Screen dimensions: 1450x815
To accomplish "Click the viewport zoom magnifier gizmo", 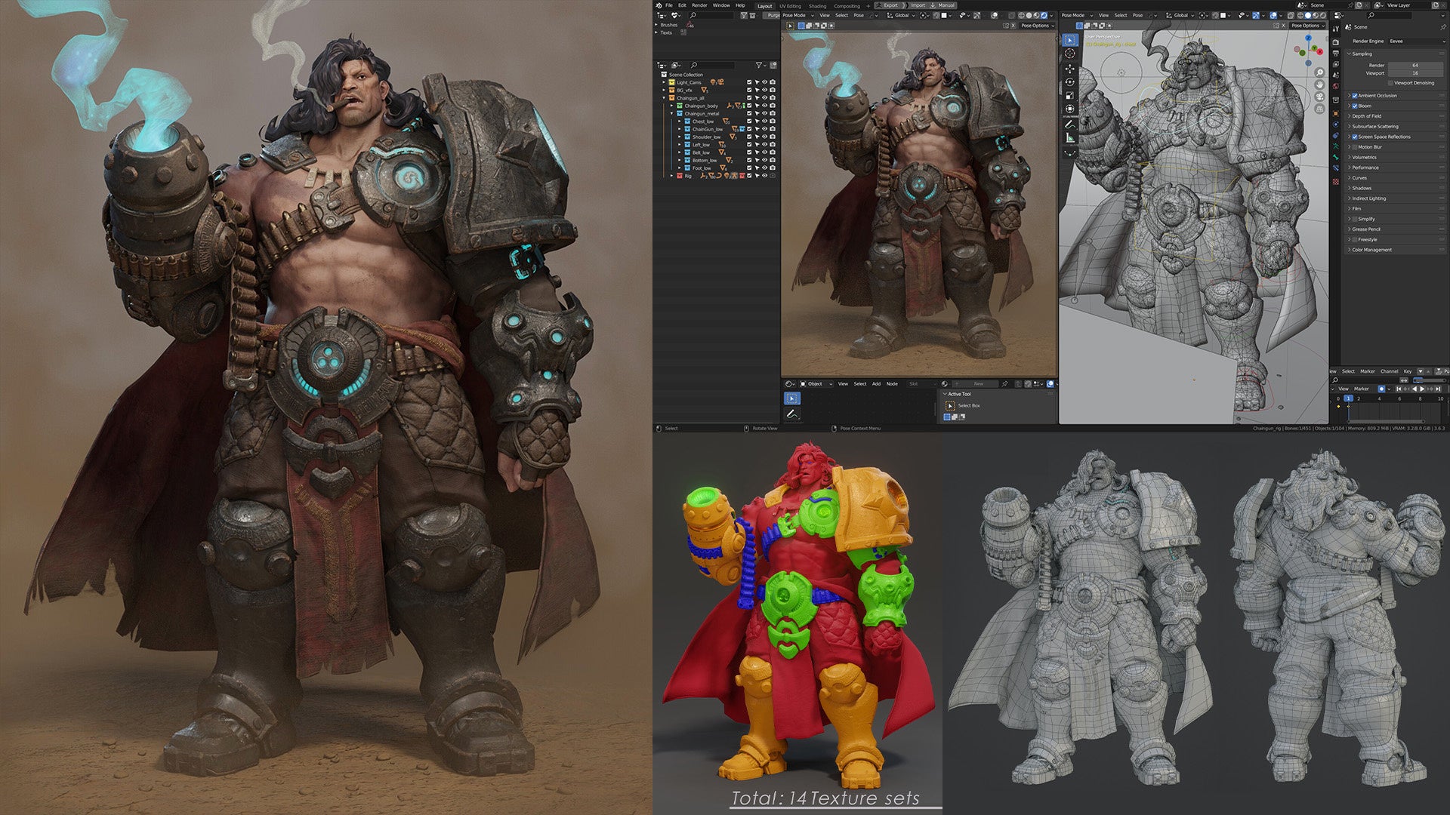I will pyautogui.click(x=1319, y=72).
